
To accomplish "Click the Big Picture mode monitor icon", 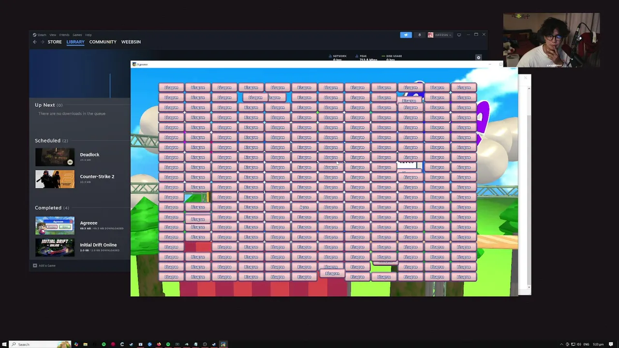I will [x=459, y=35].
